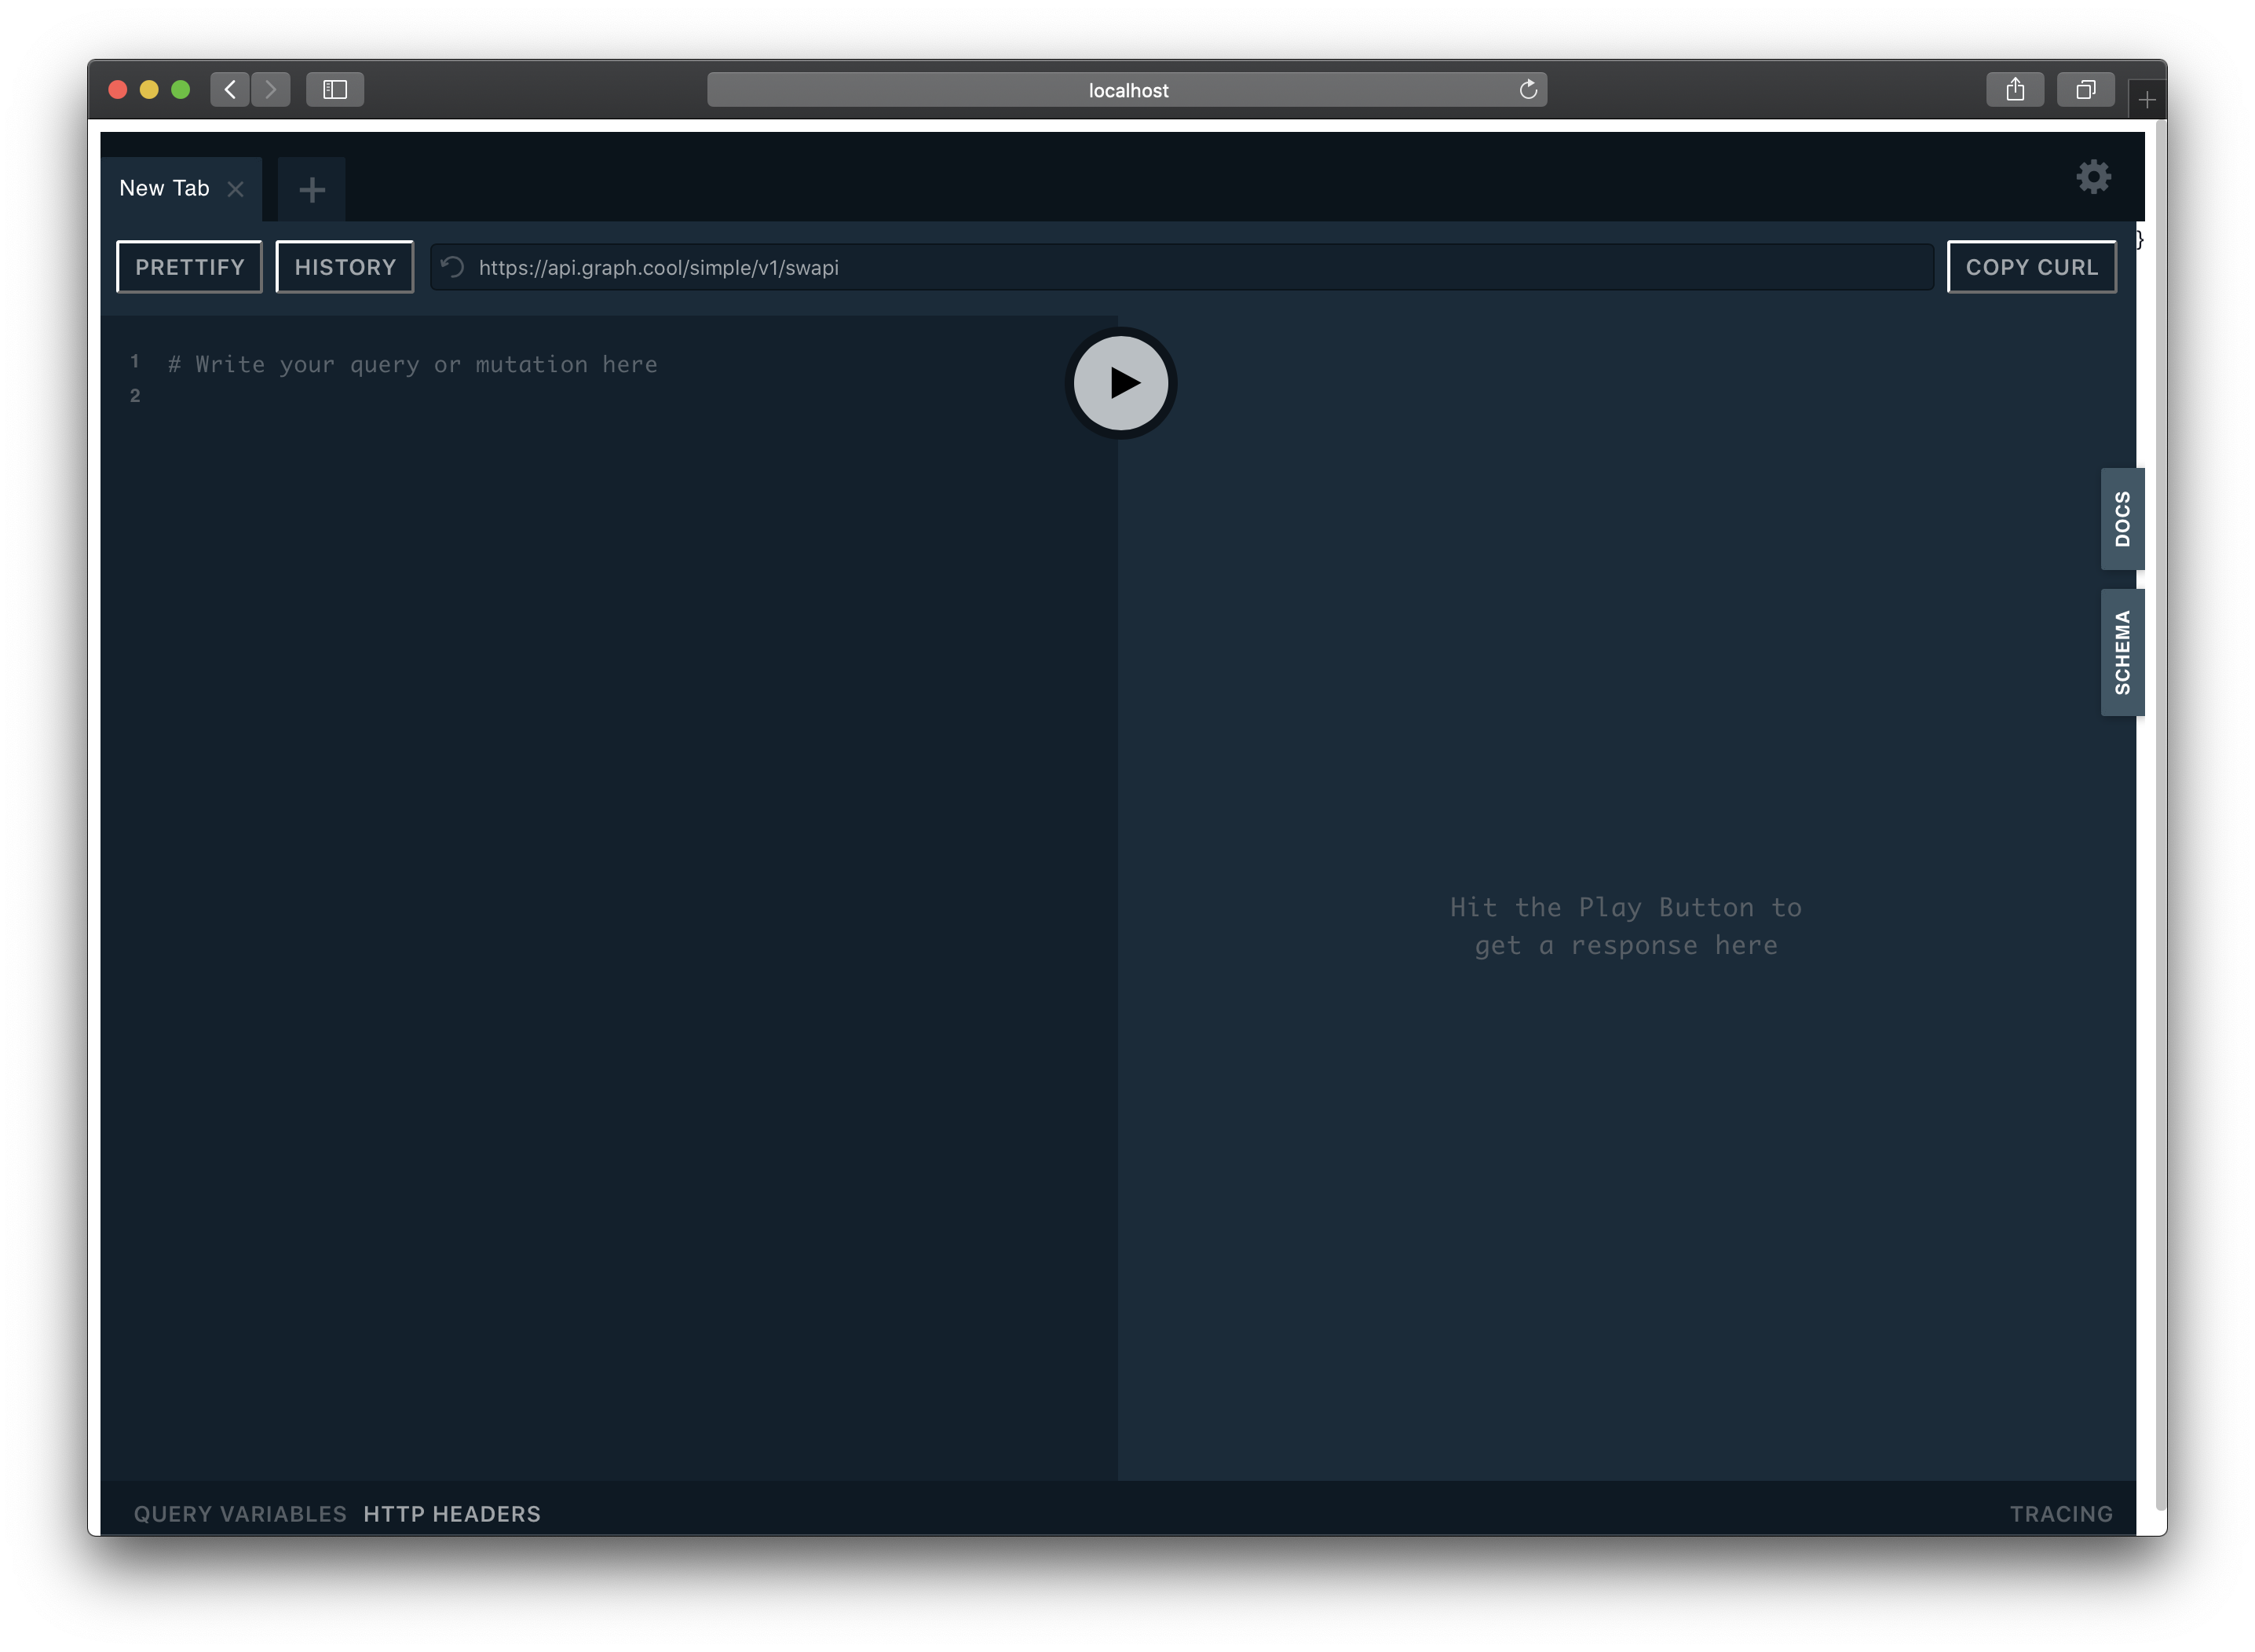Viewport: 2255px width, 1652px height.
Task: Click the localhost address bar
Action: pos(1127,90)
